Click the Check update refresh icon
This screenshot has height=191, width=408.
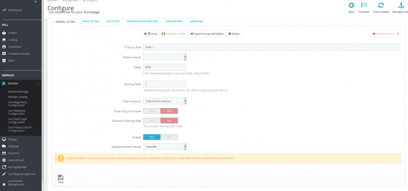[x=381, y=5]
